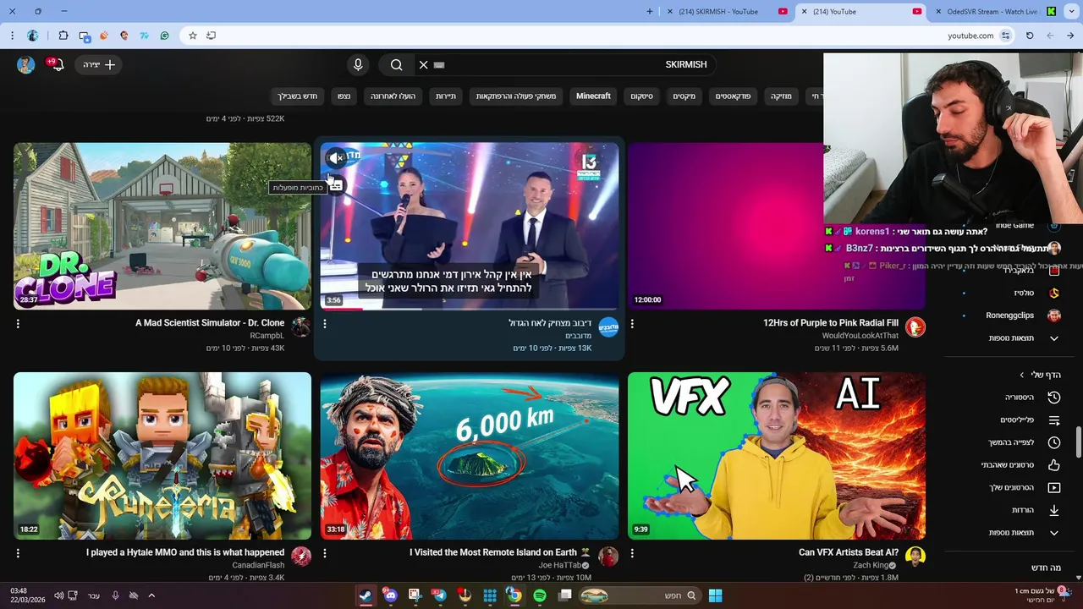The height and width of the screenshot is (609, 1083).
Task: Open Playlists (פלייליסטים) in sidebar
Action: [1011, 420]
